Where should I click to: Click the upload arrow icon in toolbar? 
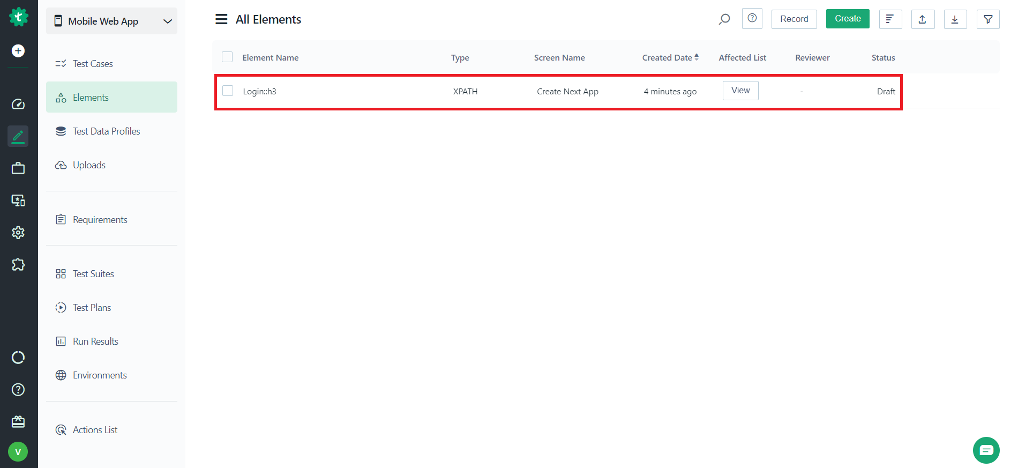pos(923,19)
